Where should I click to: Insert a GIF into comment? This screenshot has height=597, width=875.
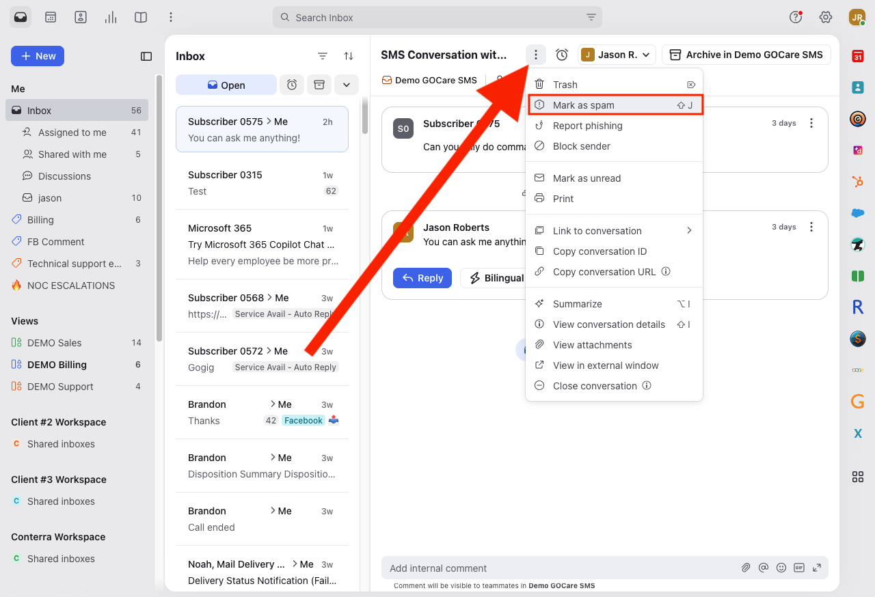pyautogui.click(x=799, y=568)
